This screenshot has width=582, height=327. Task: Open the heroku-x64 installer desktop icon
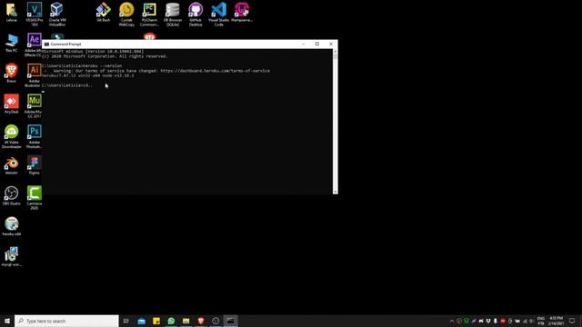[x=12, y=226]
